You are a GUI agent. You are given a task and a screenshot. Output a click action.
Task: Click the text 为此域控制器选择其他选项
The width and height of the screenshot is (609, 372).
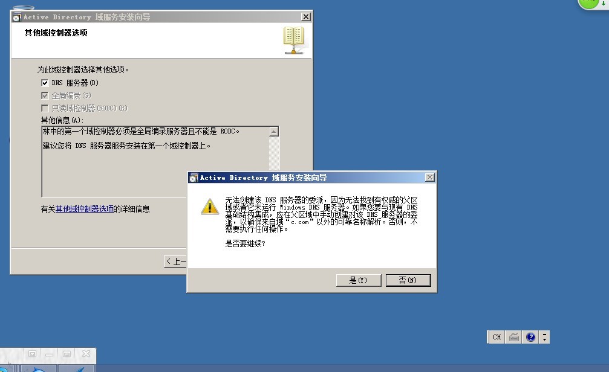[83, 69]
